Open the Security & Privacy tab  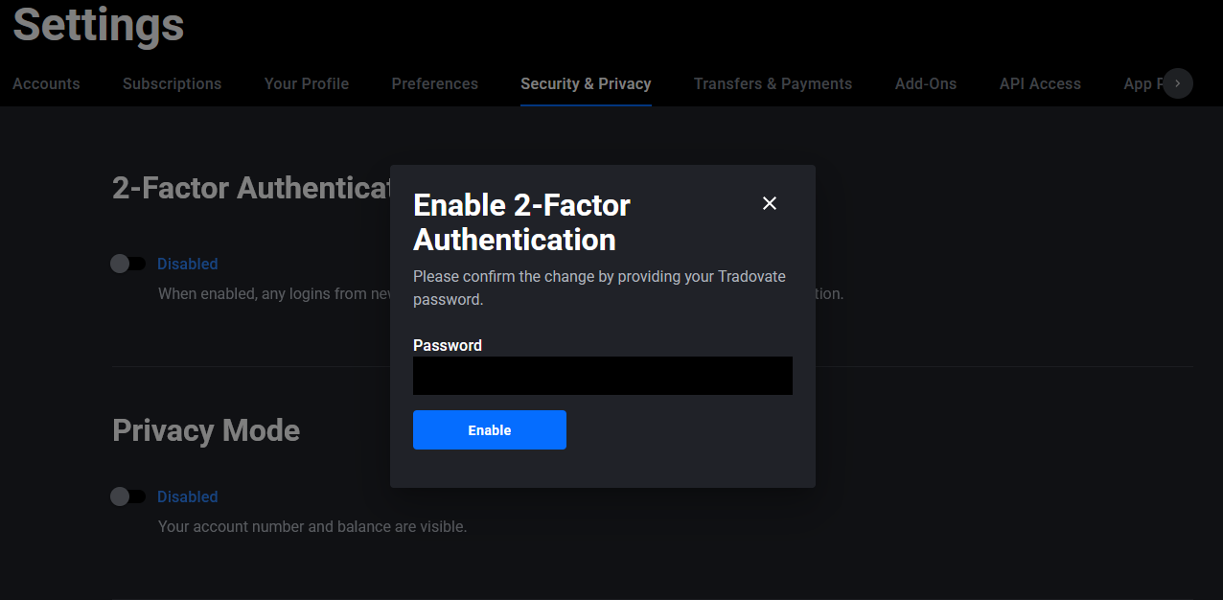[x=586, y=83]
